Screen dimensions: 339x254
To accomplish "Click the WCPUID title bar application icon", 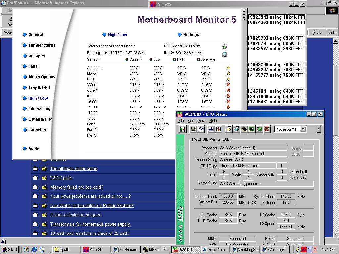I will coord(180,114).
